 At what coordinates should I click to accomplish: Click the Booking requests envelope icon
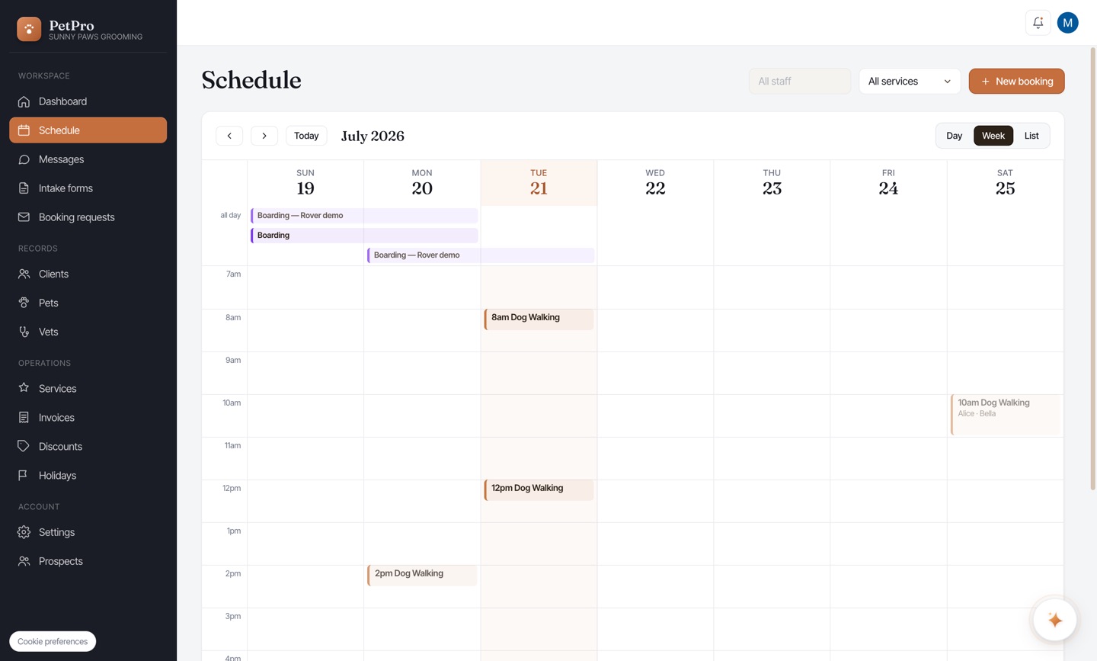(x=24, y=217)
